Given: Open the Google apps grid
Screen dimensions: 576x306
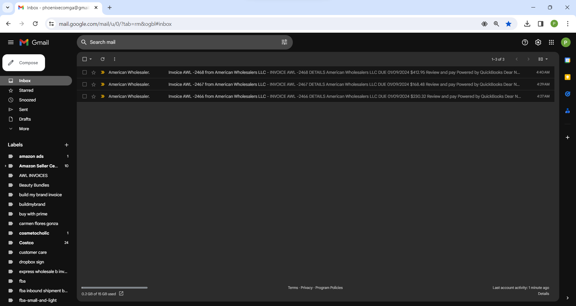Looking at the screenshot, I should pos(551,42).
